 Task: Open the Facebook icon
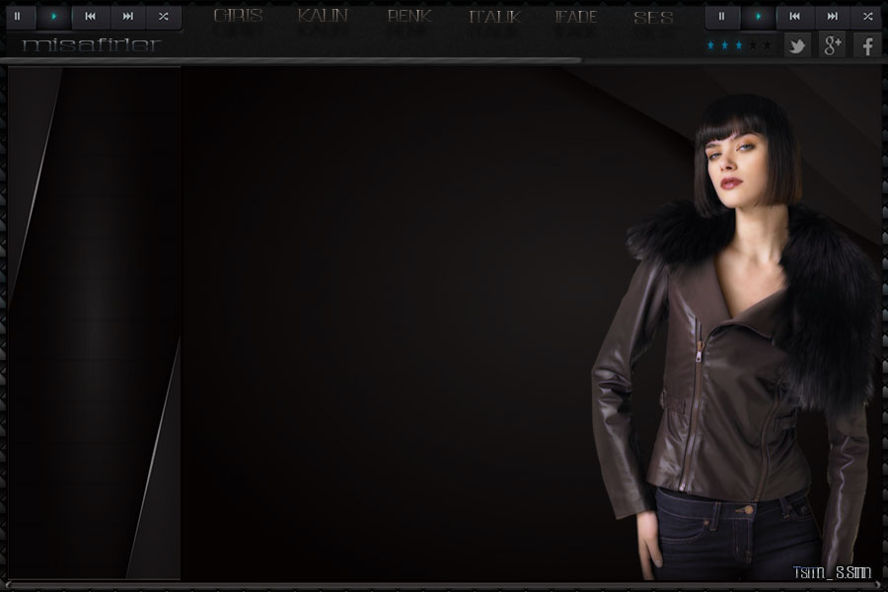[x=867, y=45]
